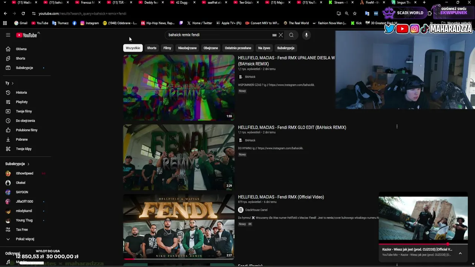475x267 pixels.
Task: Open video Fendi RMX GLO EDIT title
Action: pos(292,127)
